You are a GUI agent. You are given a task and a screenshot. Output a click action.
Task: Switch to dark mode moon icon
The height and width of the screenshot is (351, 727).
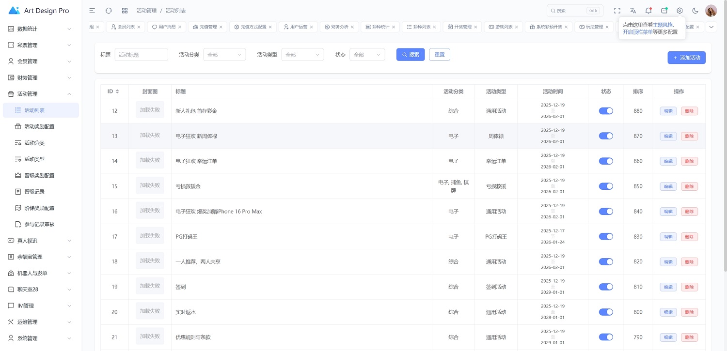point(695,11)
